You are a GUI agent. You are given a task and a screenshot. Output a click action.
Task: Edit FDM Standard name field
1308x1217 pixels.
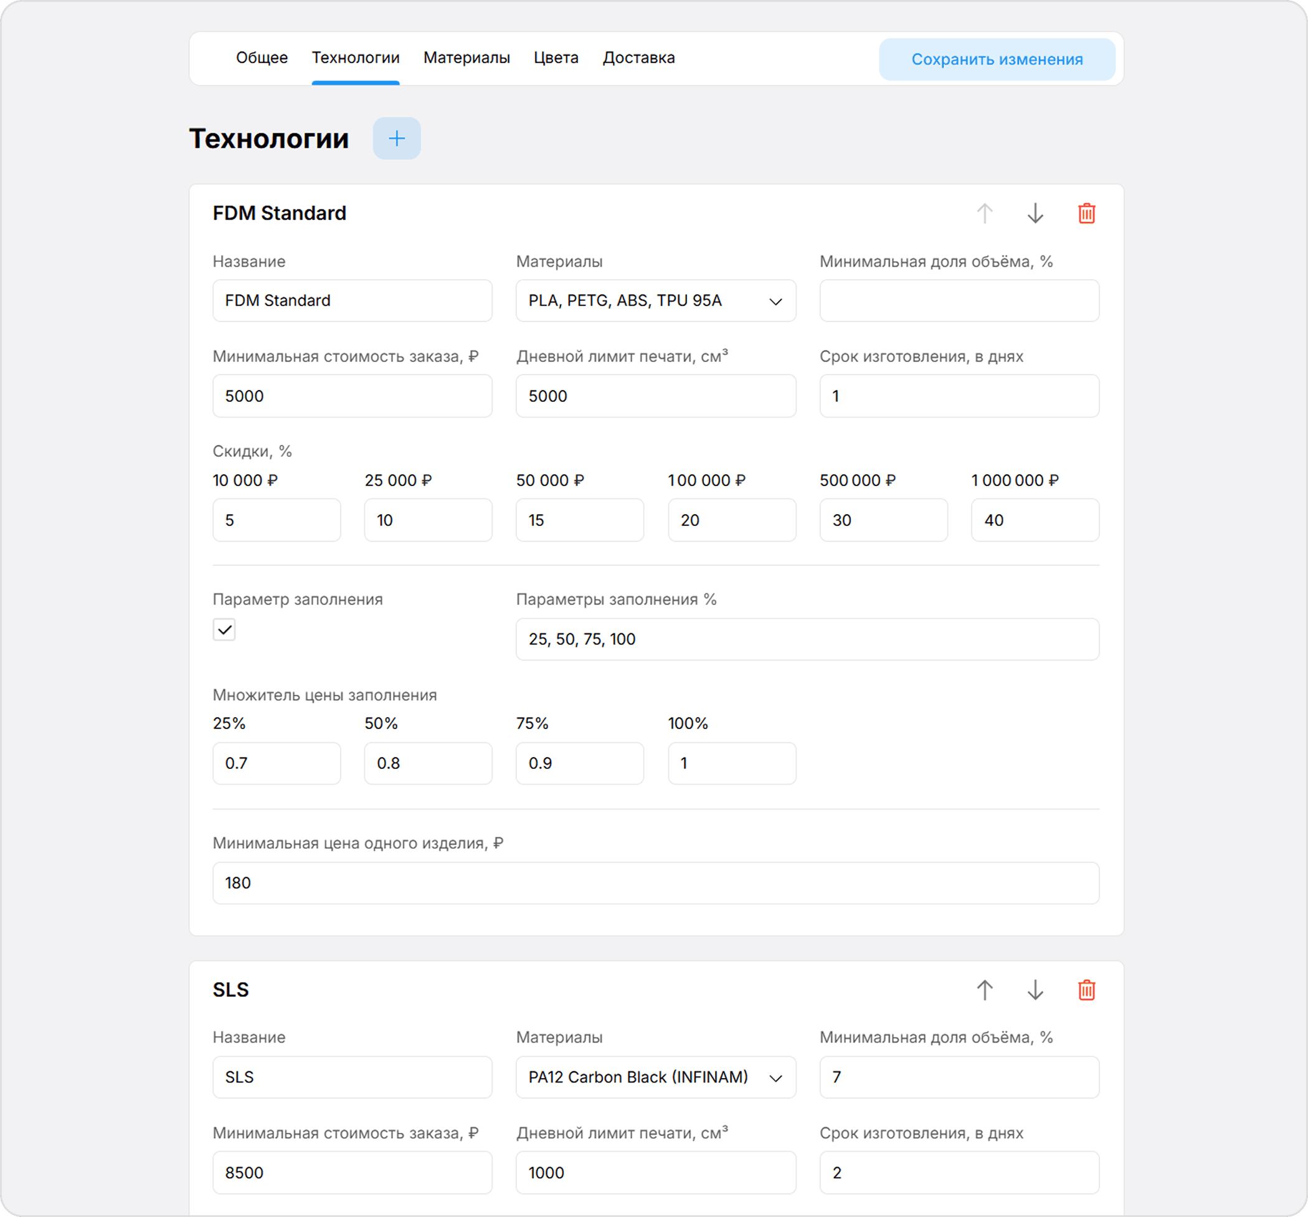click(x=353, y=301)
